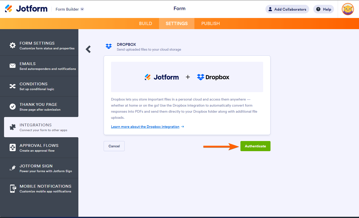The image size is (359, 218).
Task: Click the 'Customize form status and properties' subtitle
Action: point(47,48)
